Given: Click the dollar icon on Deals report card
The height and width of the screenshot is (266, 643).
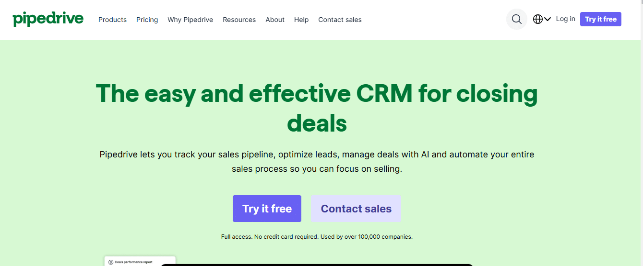Looking at the screenshot, I should pos(111,262).
